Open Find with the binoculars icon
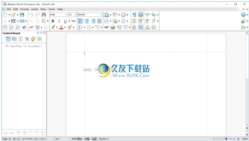This screenshot has width=249, height=141. [x=44, y=14]
